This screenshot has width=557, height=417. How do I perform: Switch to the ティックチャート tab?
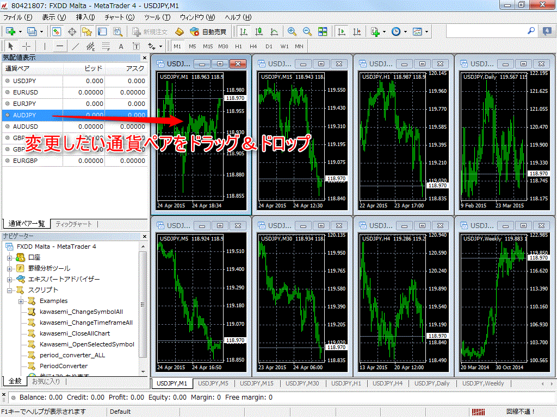pos(73,224)
